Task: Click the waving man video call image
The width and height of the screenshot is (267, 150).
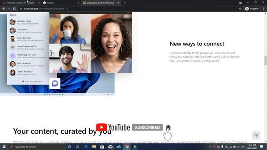Action: click(x=70, y=58)
